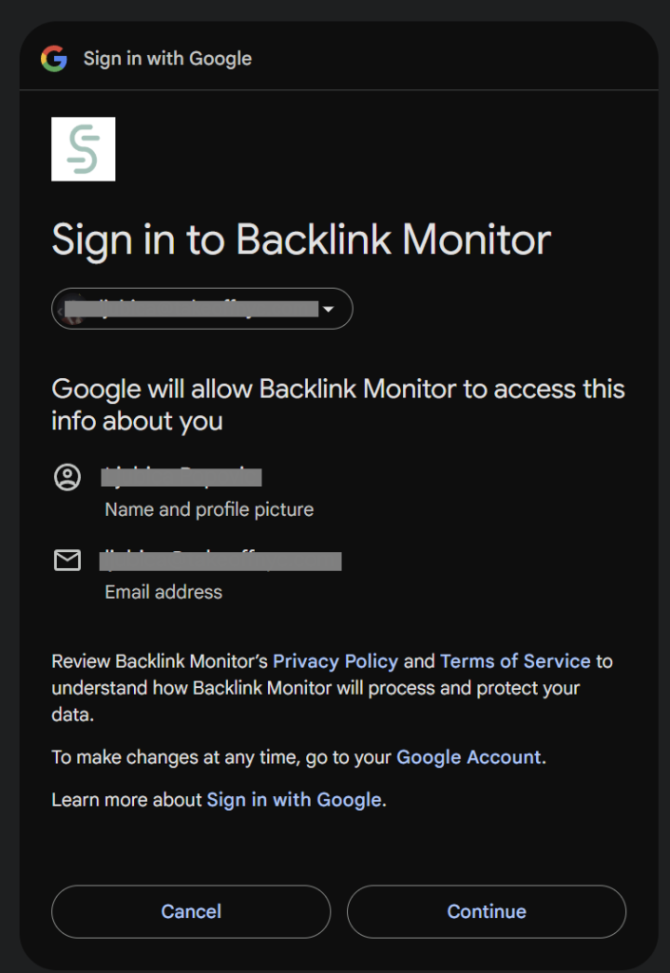
Task: Click the Google G logo
Action: 54,59
